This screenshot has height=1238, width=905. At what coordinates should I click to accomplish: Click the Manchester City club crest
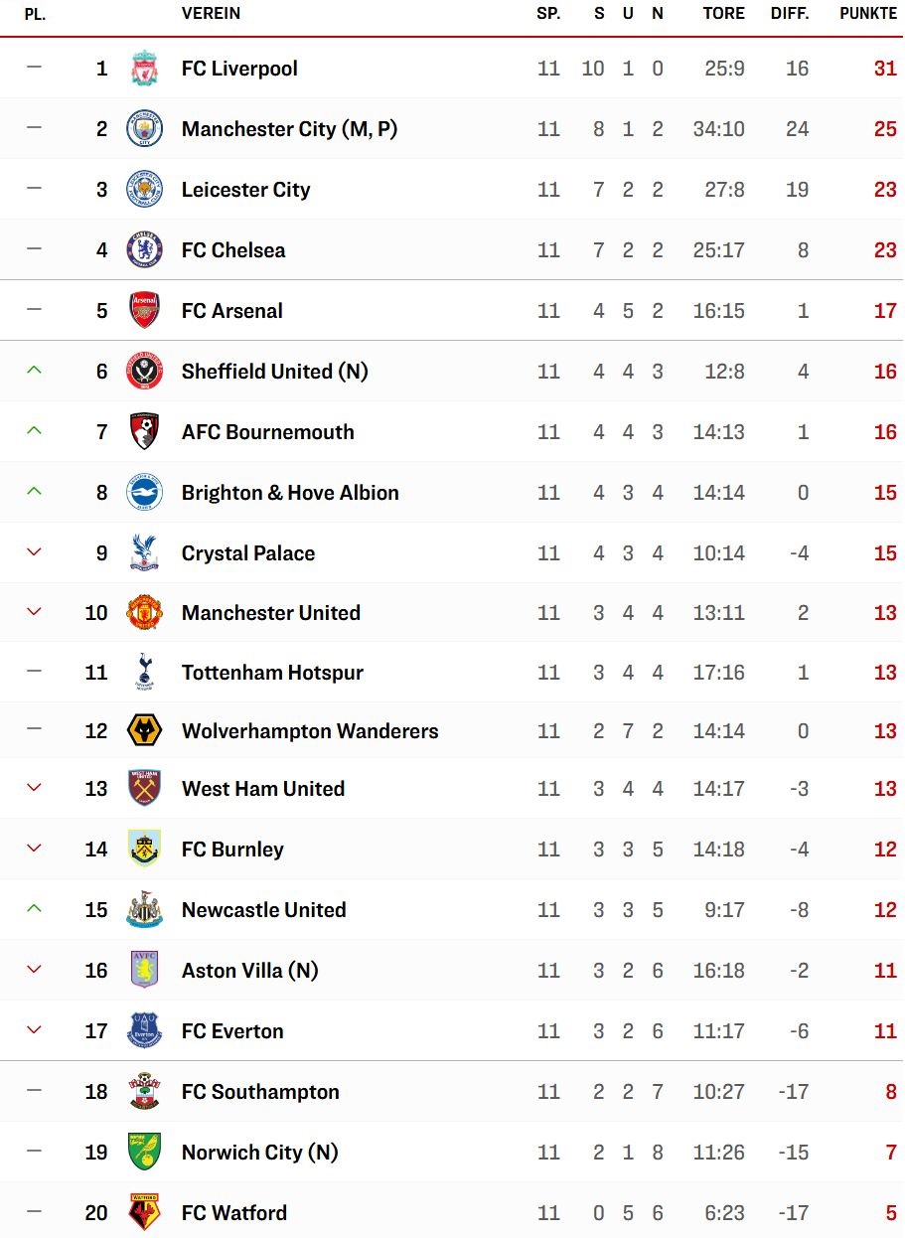coord(145,129)
